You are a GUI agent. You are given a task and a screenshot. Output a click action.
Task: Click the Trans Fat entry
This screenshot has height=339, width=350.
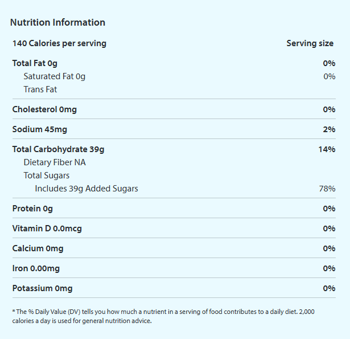pos(40,89)
